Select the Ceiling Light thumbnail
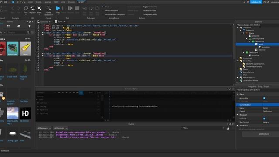 pos(13,133)
